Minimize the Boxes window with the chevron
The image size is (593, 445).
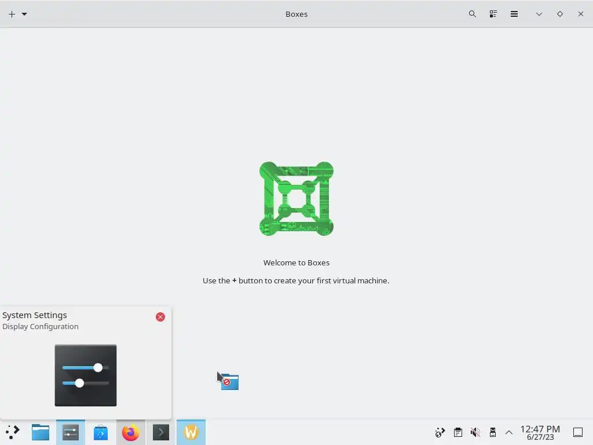point(539,14)
